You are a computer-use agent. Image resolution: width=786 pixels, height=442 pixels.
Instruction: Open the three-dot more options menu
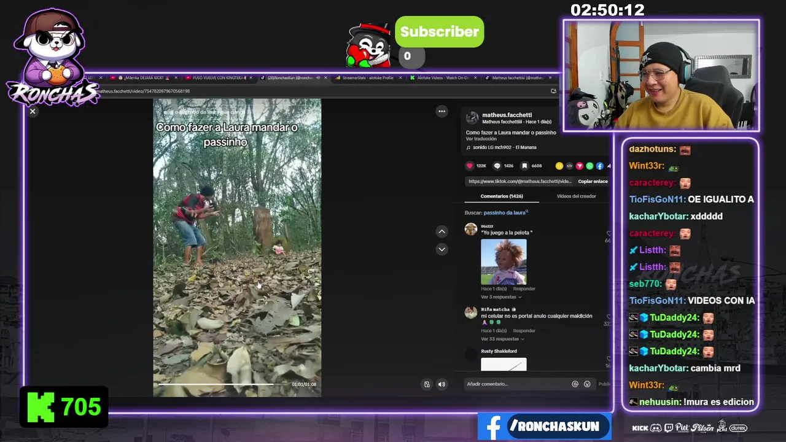[x=442, y=111]
